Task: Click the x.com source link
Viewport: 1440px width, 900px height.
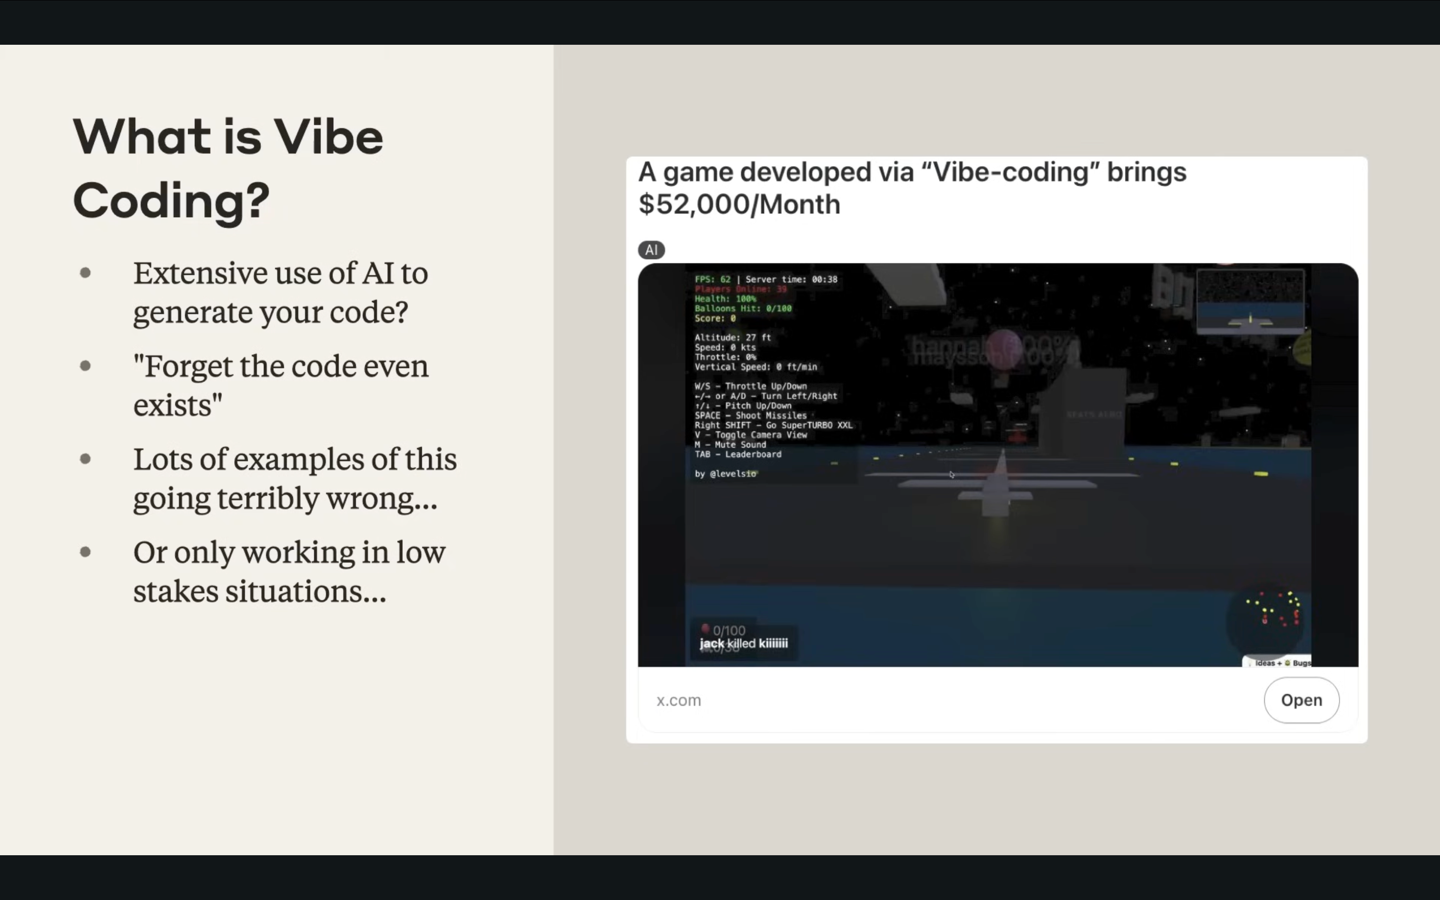Action: tap(679, 700)
